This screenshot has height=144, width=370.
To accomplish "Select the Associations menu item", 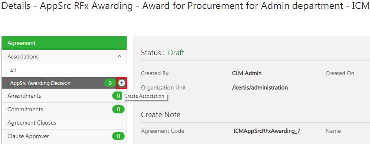I will (x=23, y=57).
